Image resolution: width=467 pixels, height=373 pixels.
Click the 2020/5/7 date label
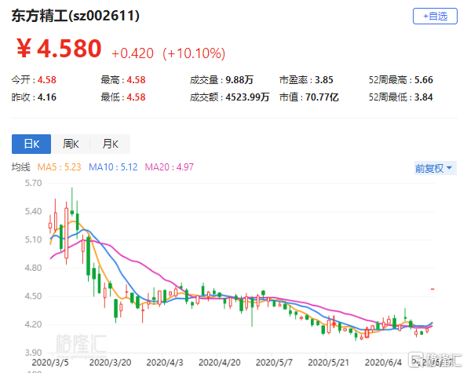[x=274, y=363]
